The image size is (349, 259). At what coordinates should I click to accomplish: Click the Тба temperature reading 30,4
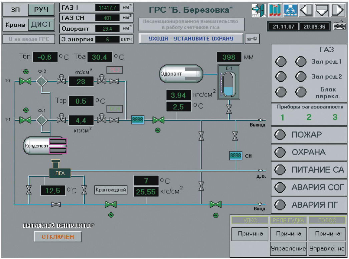coord(100,57)
